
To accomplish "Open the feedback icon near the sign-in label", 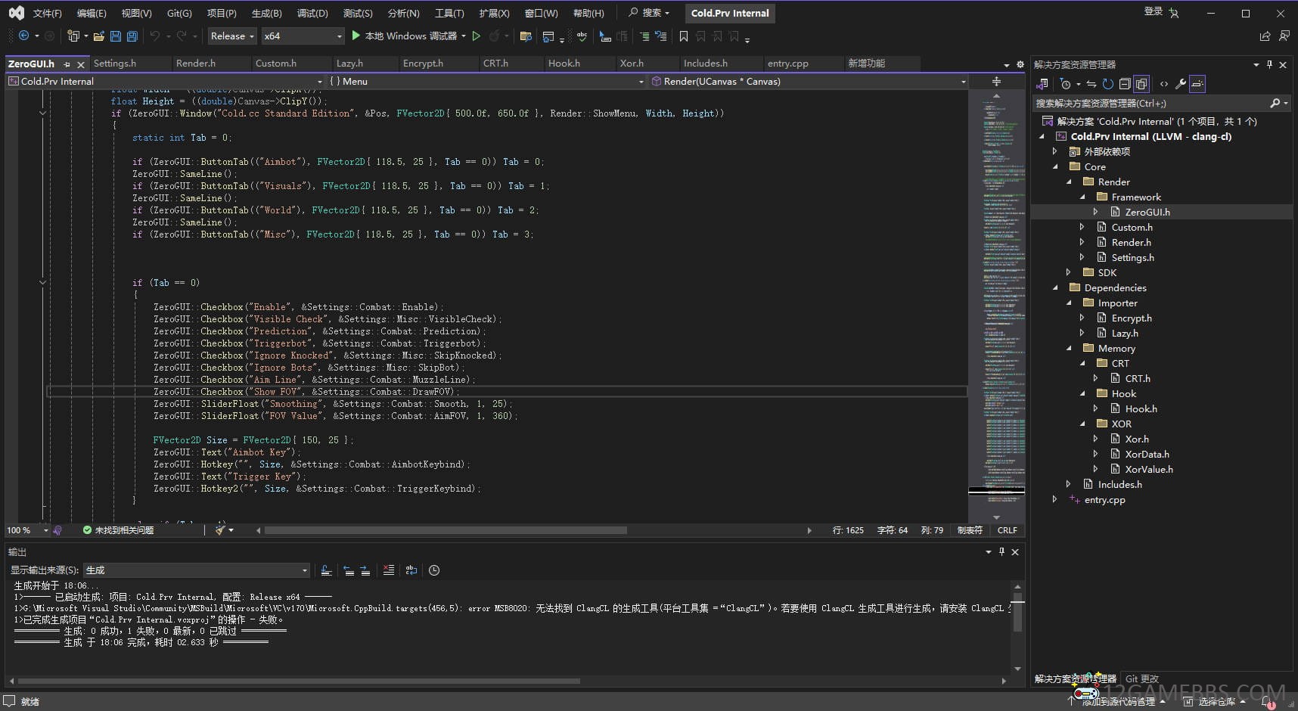I will click(x=1284, y=36).
